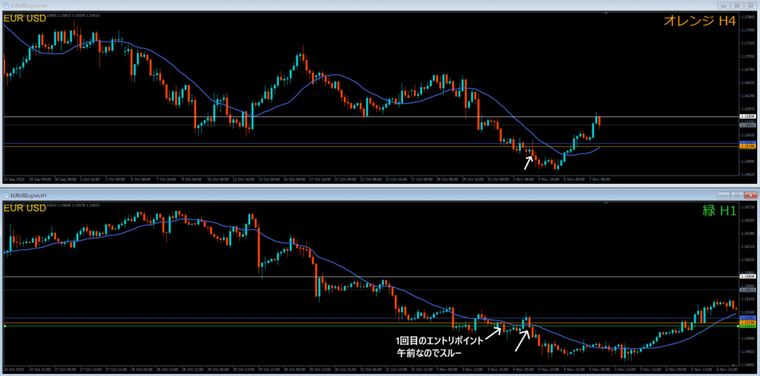760x376 pixels.
Task: Select the オレンジ H4 chart label
Action: (x=701, y=21)
